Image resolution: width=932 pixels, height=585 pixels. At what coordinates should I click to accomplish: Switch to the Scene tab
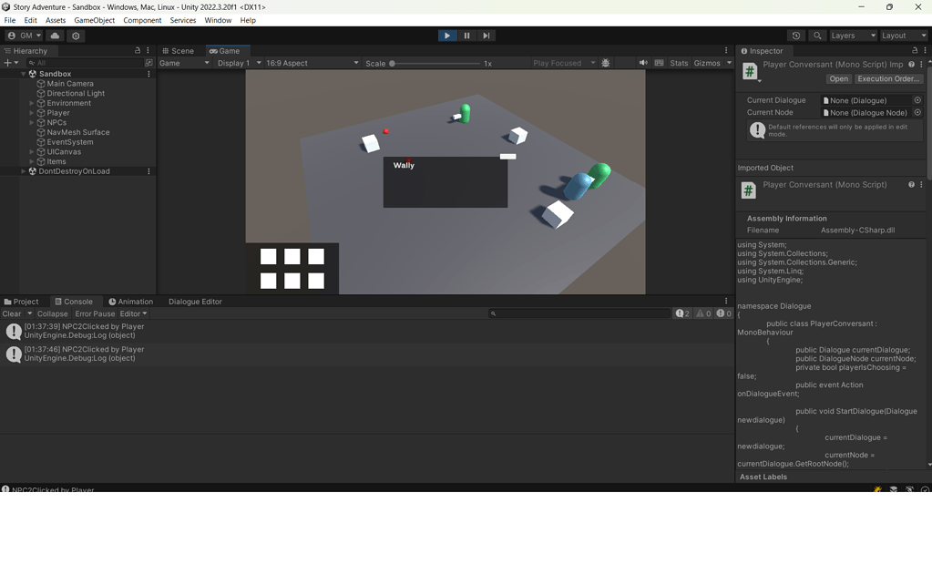179,50
